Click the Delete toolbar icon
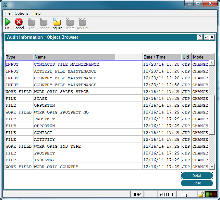Image resolution: width=220 pixels, height=200 pixels. point(69,22)
